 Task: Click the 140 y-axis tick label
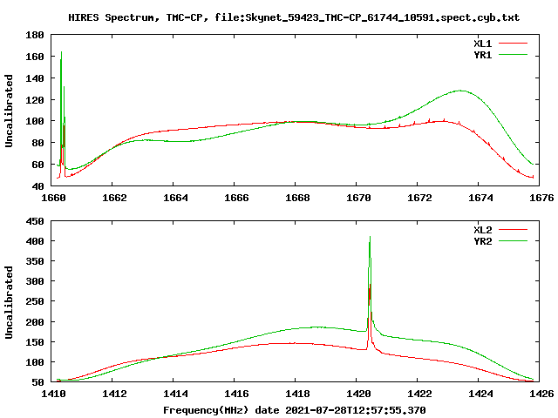pos(35,78)
